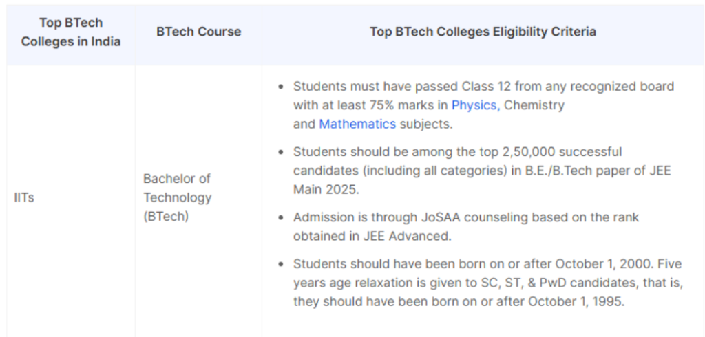Click the 'BTech Course' column header
Image resolution: width=705 pixels, height=337 pixels.
199,32
